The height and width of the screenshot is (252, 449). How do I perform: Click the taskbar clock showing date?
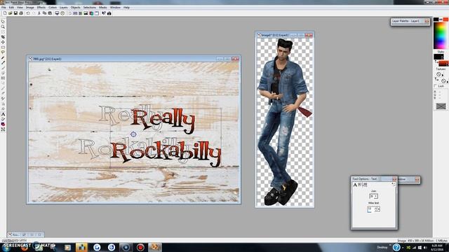pos(437,247)
